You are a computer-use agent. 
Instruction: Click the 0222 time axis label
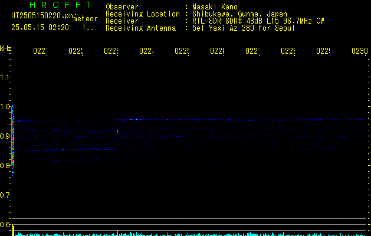click(x=75, y=51)
